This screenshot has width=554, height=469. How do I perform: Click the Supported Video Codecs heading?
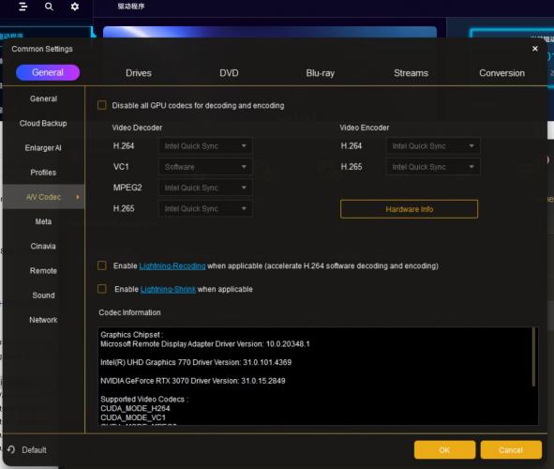pos(144,399)
